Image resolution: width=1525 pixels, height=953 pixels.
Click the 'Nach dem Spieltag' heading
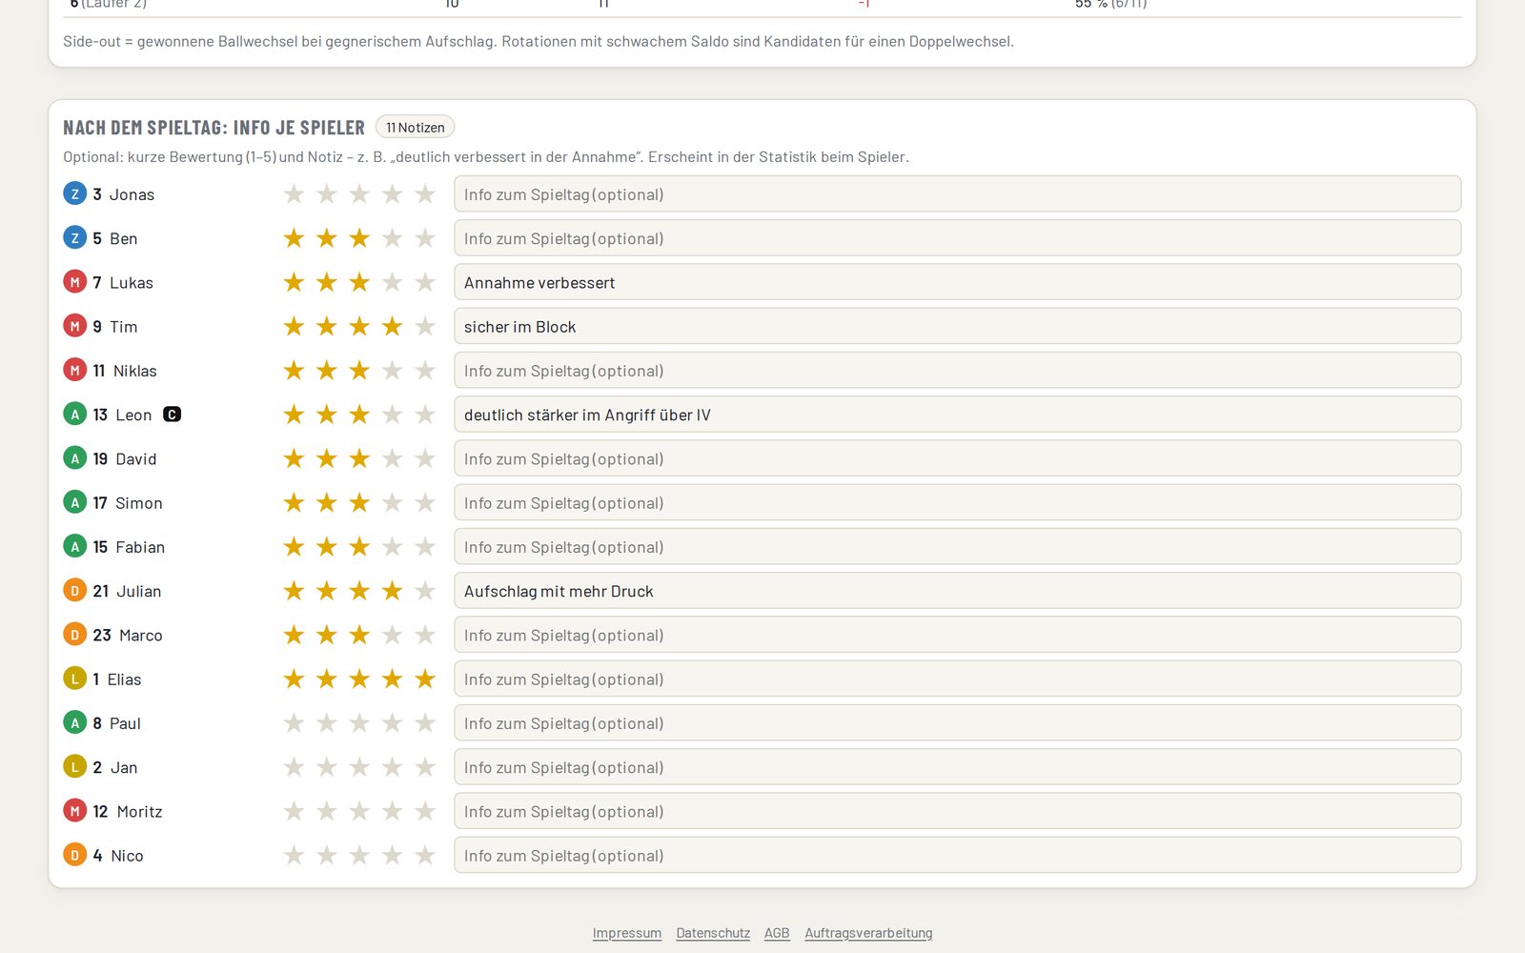click(x=213, y=128)
